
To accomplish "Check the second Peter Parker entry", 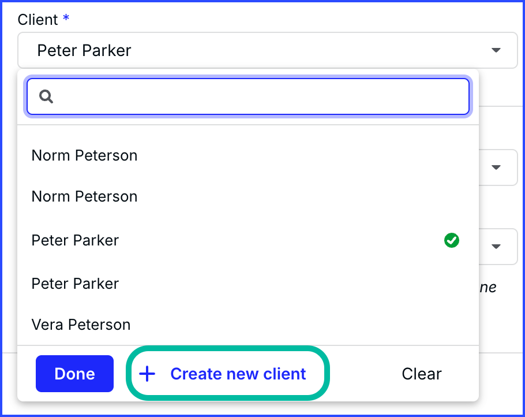I will point(75,284).
